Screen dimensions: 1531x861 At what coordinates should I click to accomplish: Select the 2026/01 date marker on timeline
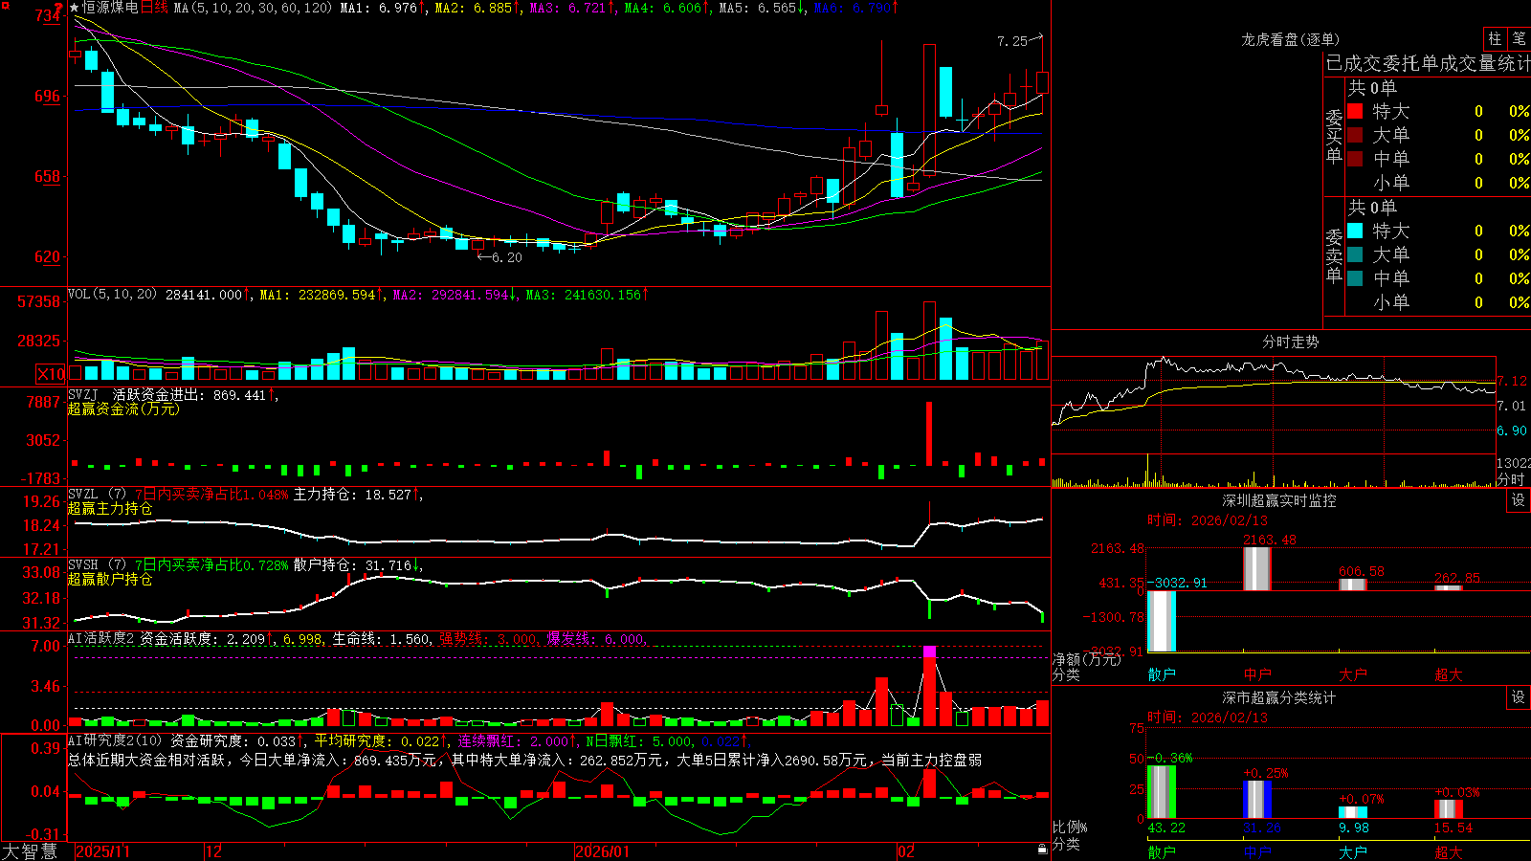[603, 851]
